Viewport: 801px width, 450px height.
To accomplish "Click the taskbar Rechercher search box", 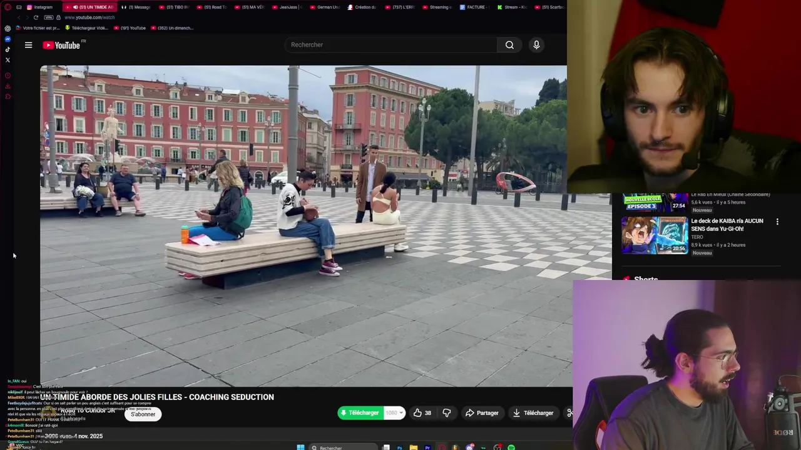I will (x=343, y=447).
